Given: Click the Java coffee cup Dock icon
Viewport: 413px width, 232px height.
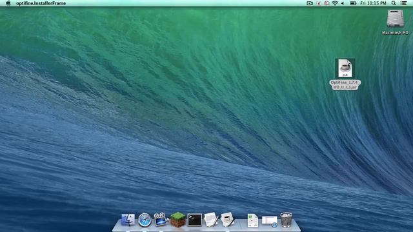Looking at the screenshot, I should [x=227, y=219].
